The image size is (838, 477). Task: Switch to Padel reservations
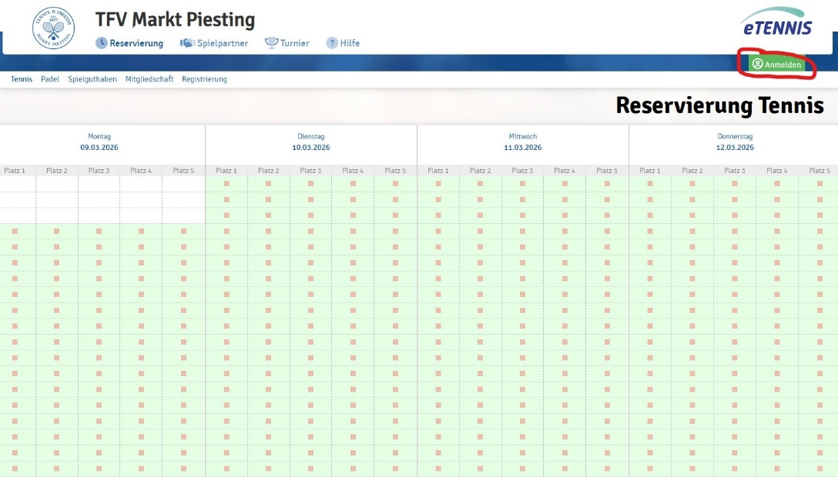tap(50, 79)
